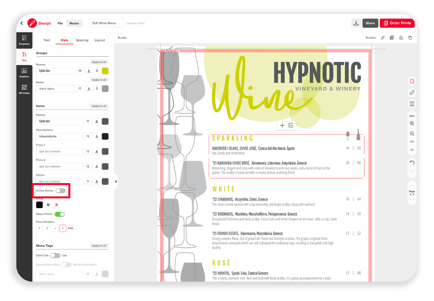Toggle the safe zone page icon

pos(412,81)
